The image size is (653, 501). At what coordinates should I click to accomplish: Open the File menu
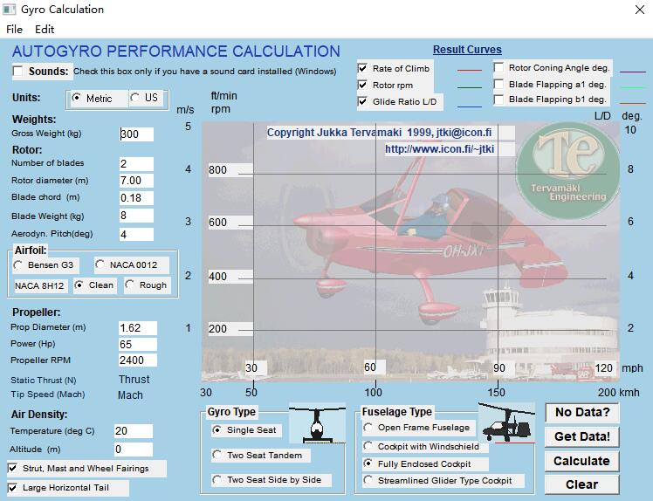(x=14, y=30)
